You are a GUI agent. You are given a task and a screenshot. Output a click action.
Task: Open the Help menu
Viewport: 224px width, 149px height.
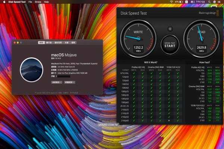(x=46, y=2)
